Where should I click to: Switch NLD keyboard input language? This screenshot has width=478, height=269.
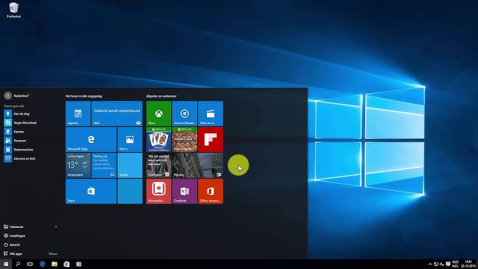(456, 264)
